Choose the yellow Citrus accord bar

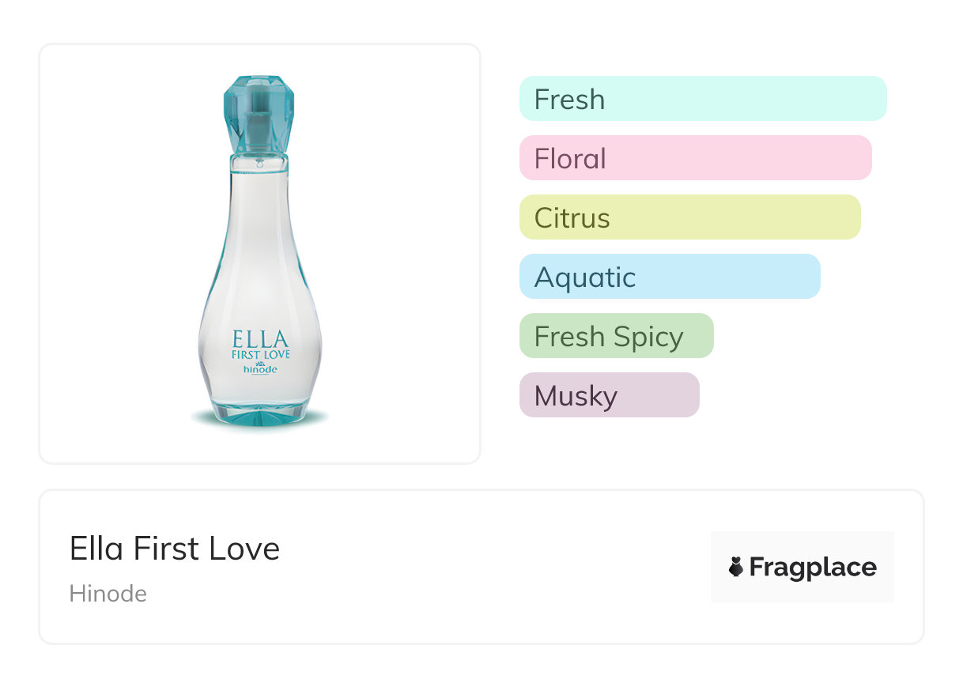(689, 217)
